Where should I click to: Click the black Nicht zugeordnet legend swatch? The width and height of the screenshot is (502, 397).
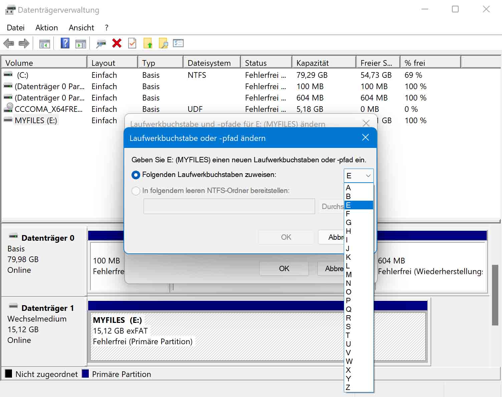coord(9,373)
